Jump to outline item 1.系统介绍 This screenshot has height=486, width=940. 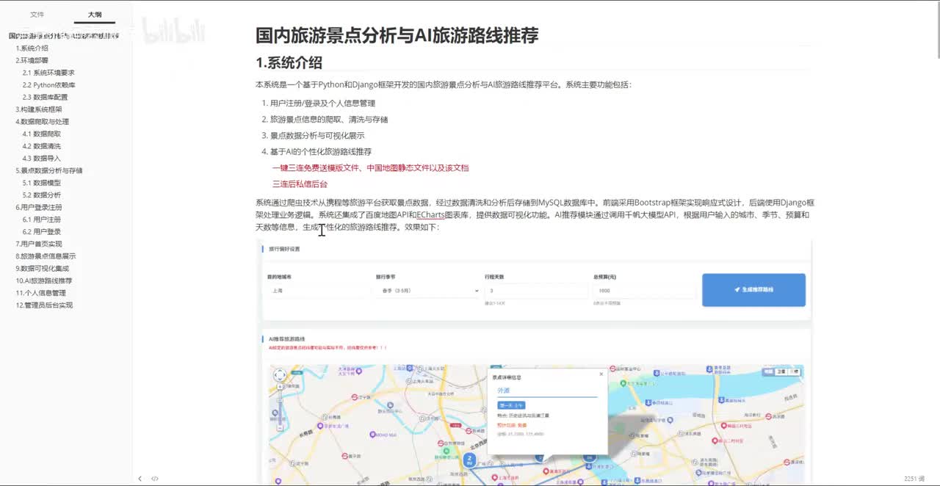click(x=32, y=48)
